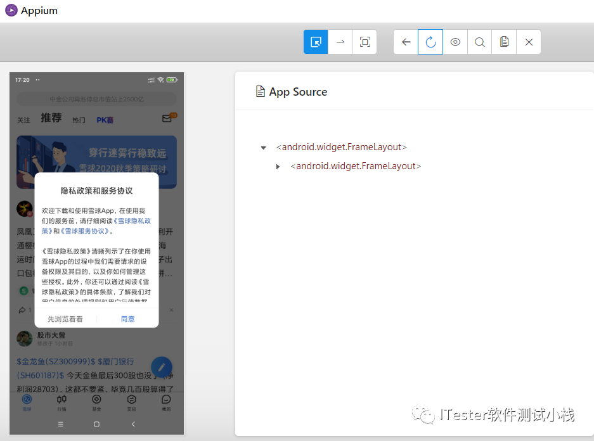Collapse the root android.widget.FrameLayout node
This screenshot has height=441, width=594.
pyautogui.click(x=263, y=148)
